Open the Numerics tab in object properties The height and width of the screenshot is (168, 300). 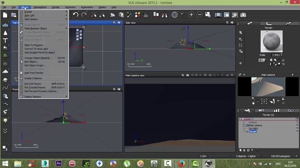[269, 23]
